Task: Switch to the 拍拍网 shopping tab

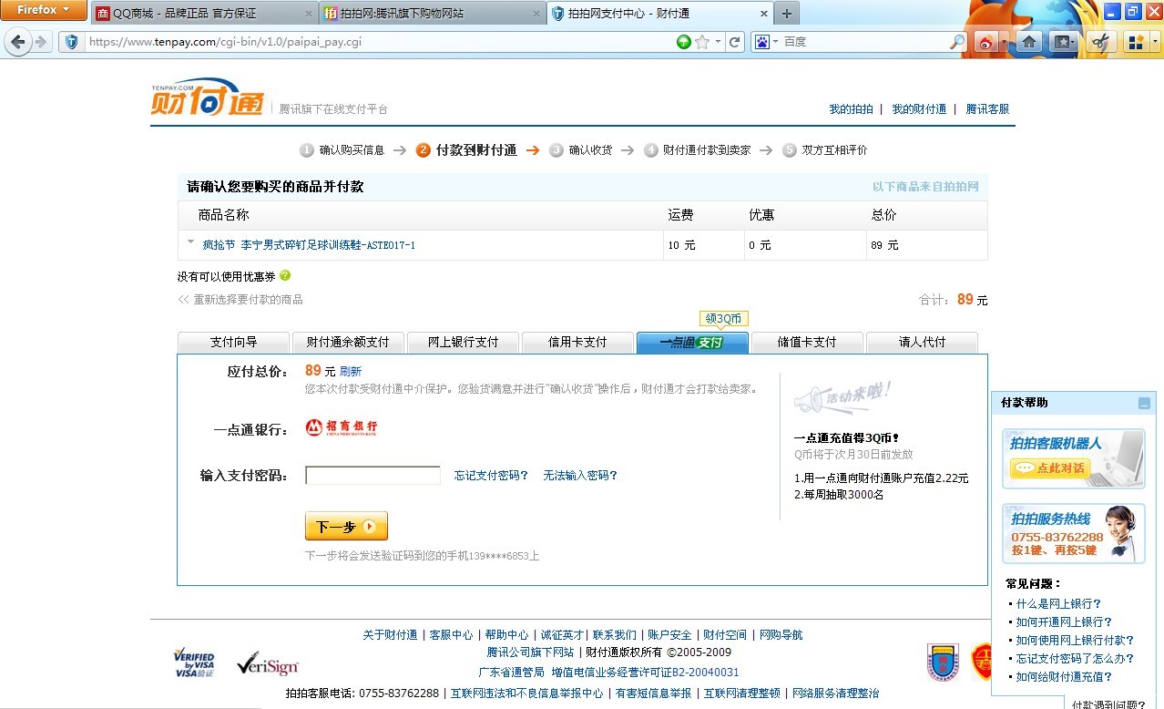Action: pyautogui.click(x=433, y=14)
